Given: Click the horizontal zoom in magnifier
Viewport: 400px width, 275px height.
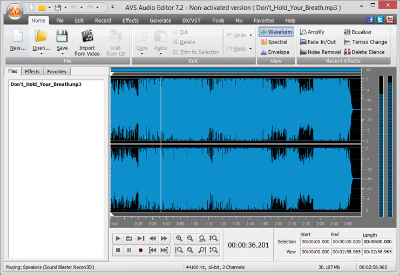Looking at the screenshot, I should pyautogui.click(x=179, y=238).
